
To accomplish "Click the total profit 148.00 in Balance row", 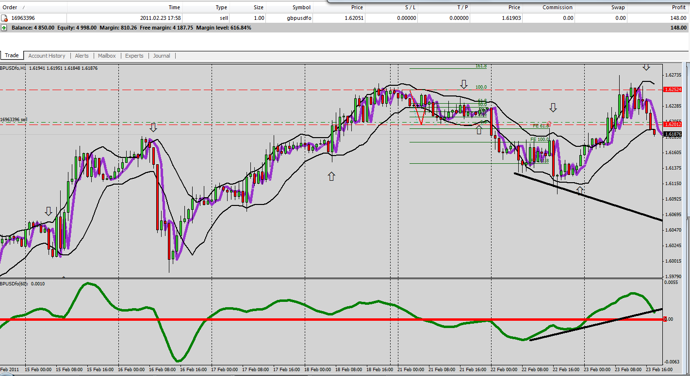I will pos(678,28).
